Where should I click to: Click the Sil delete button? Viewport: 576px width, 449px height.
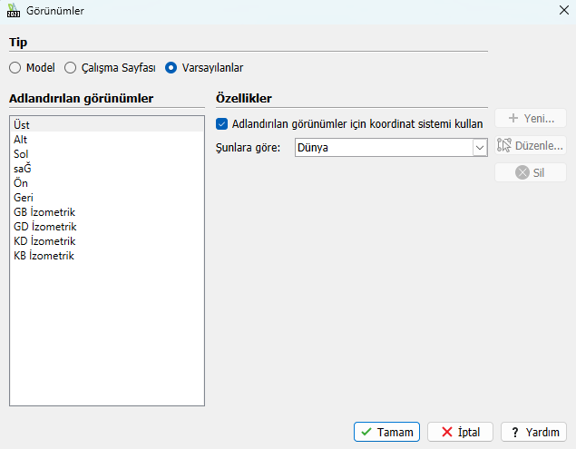tap(531, 172)
